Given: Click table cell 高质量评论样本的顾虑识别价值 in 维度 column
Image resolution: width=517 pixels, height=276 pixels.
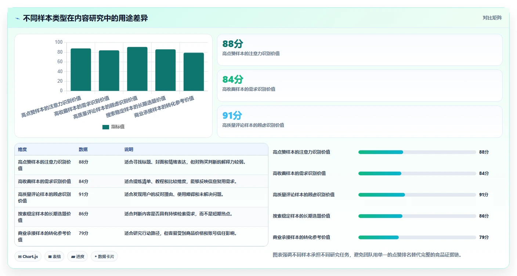Looking at the screenshot, I should click(x=44, y=197).
